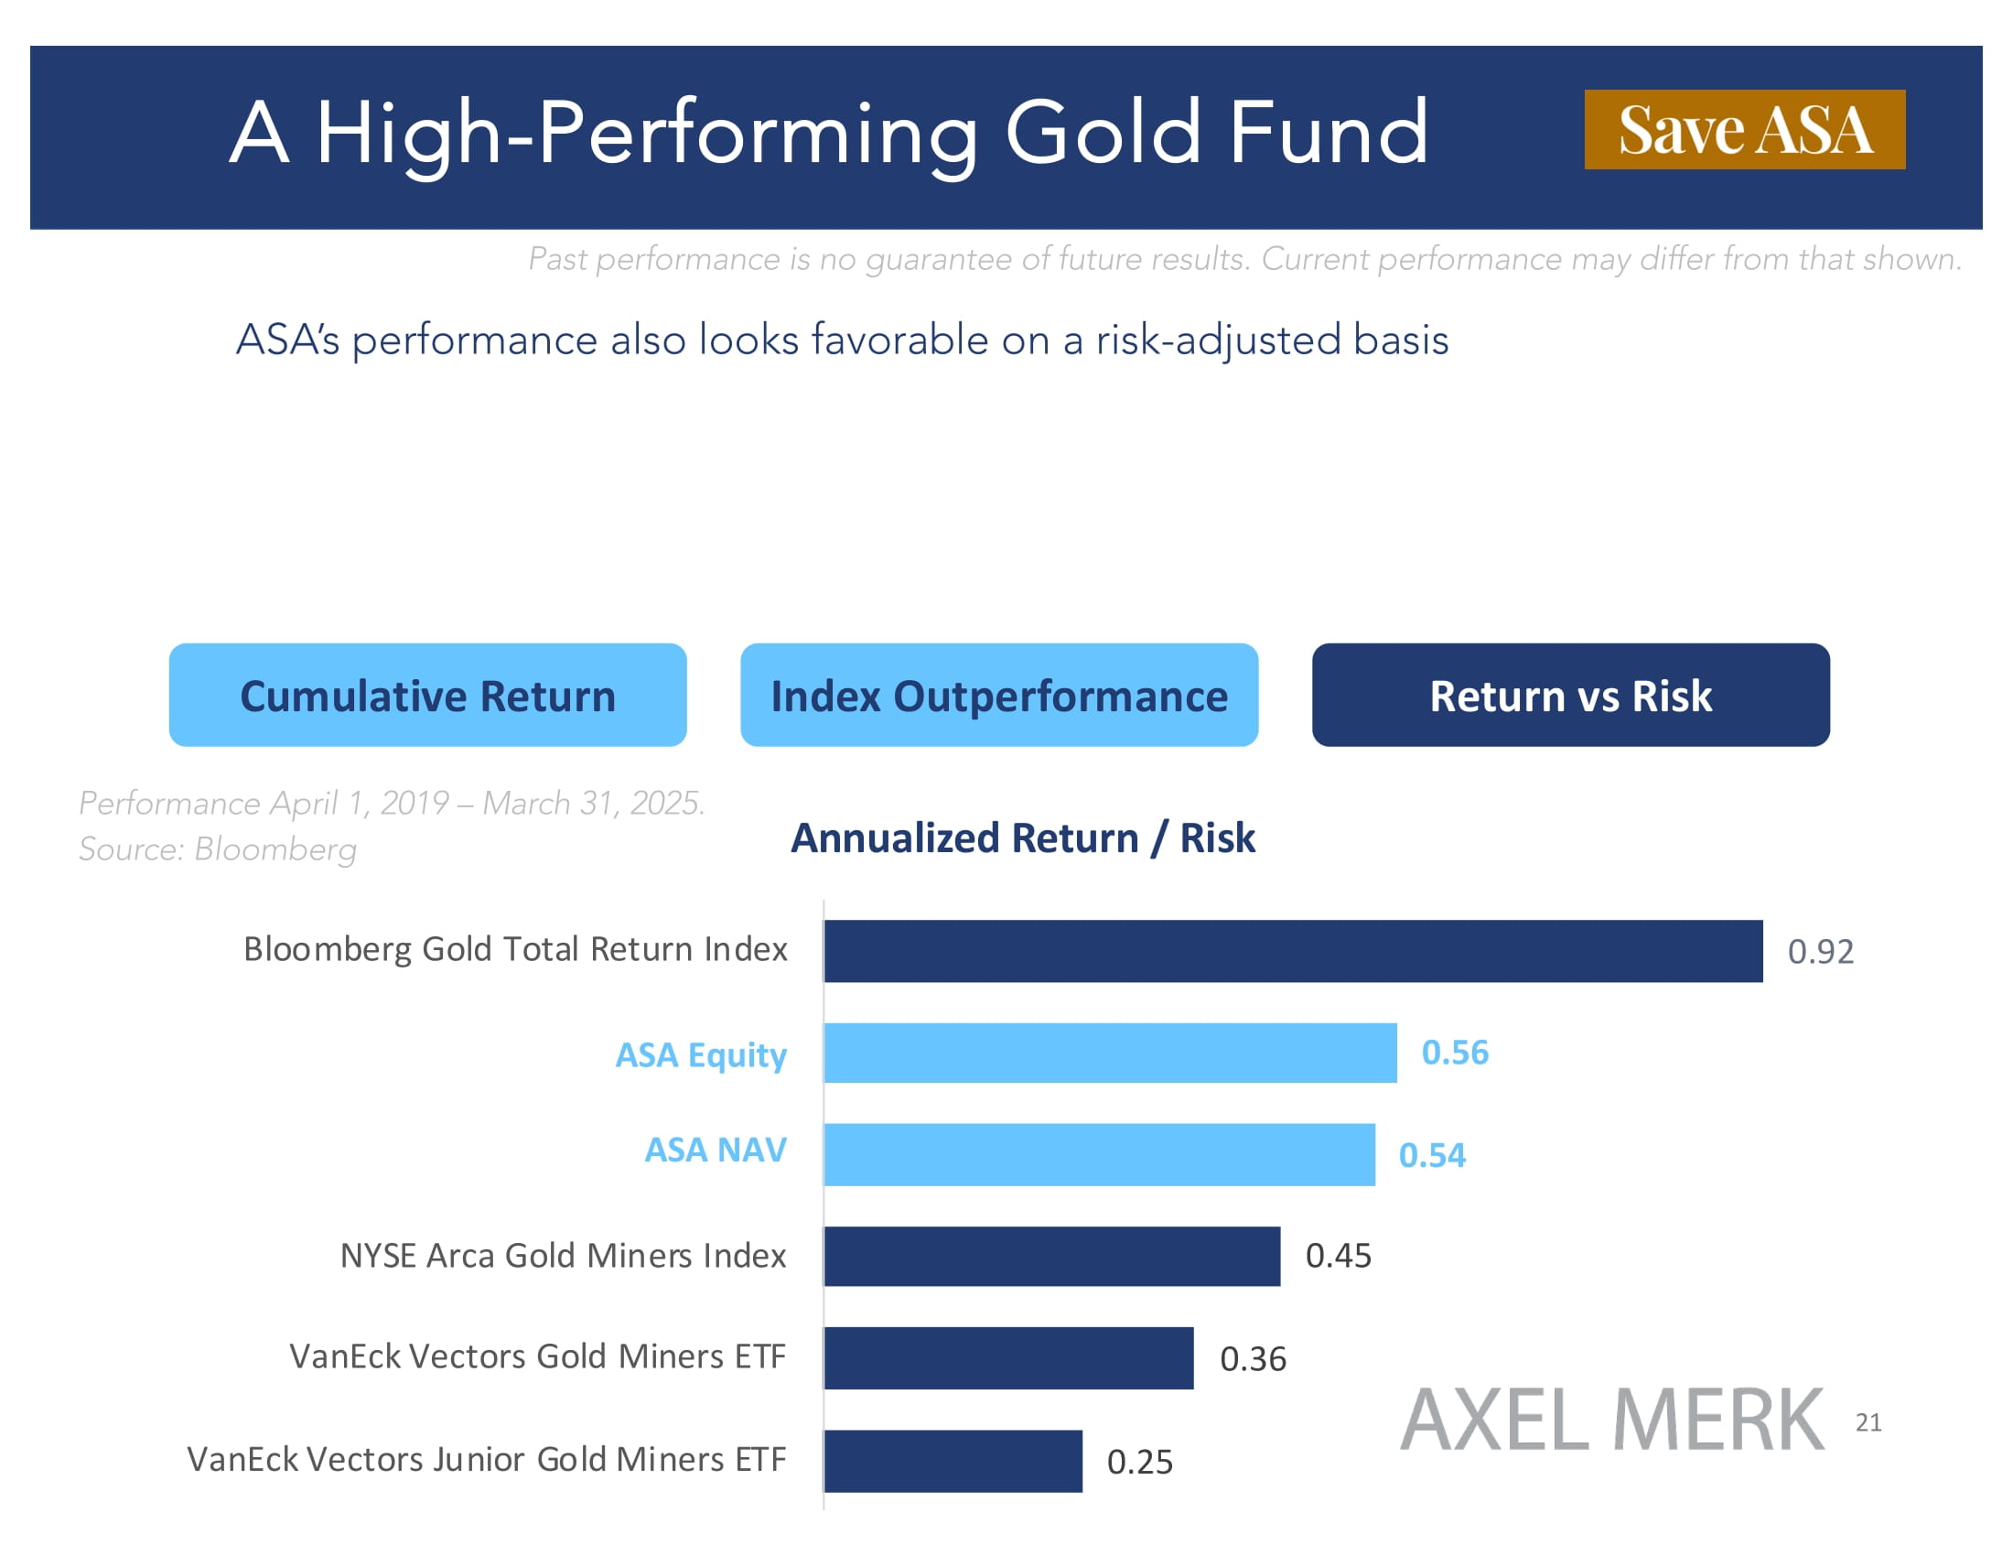Click the Annualized Return / Risk chart title

1022,837
